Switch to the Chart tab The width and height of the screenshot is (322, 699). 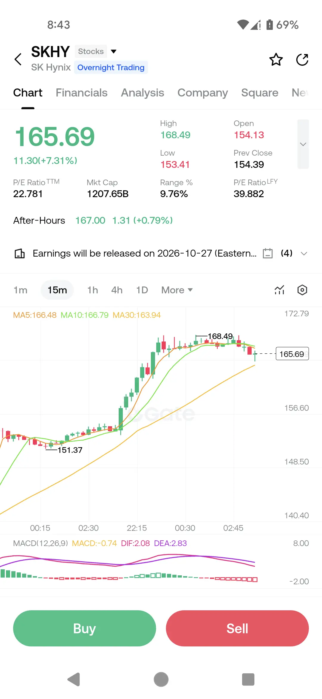[28, 93]
